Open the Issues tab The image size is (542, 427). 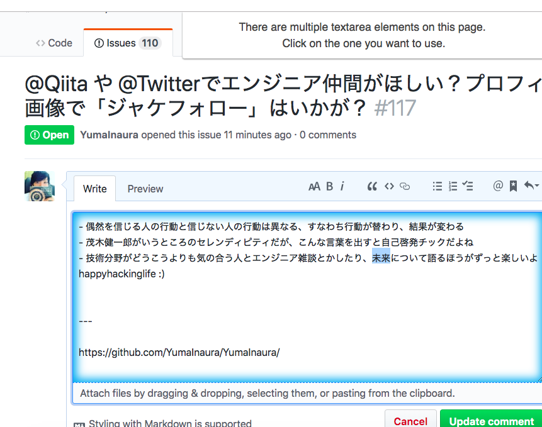click(x=128, y=43)
